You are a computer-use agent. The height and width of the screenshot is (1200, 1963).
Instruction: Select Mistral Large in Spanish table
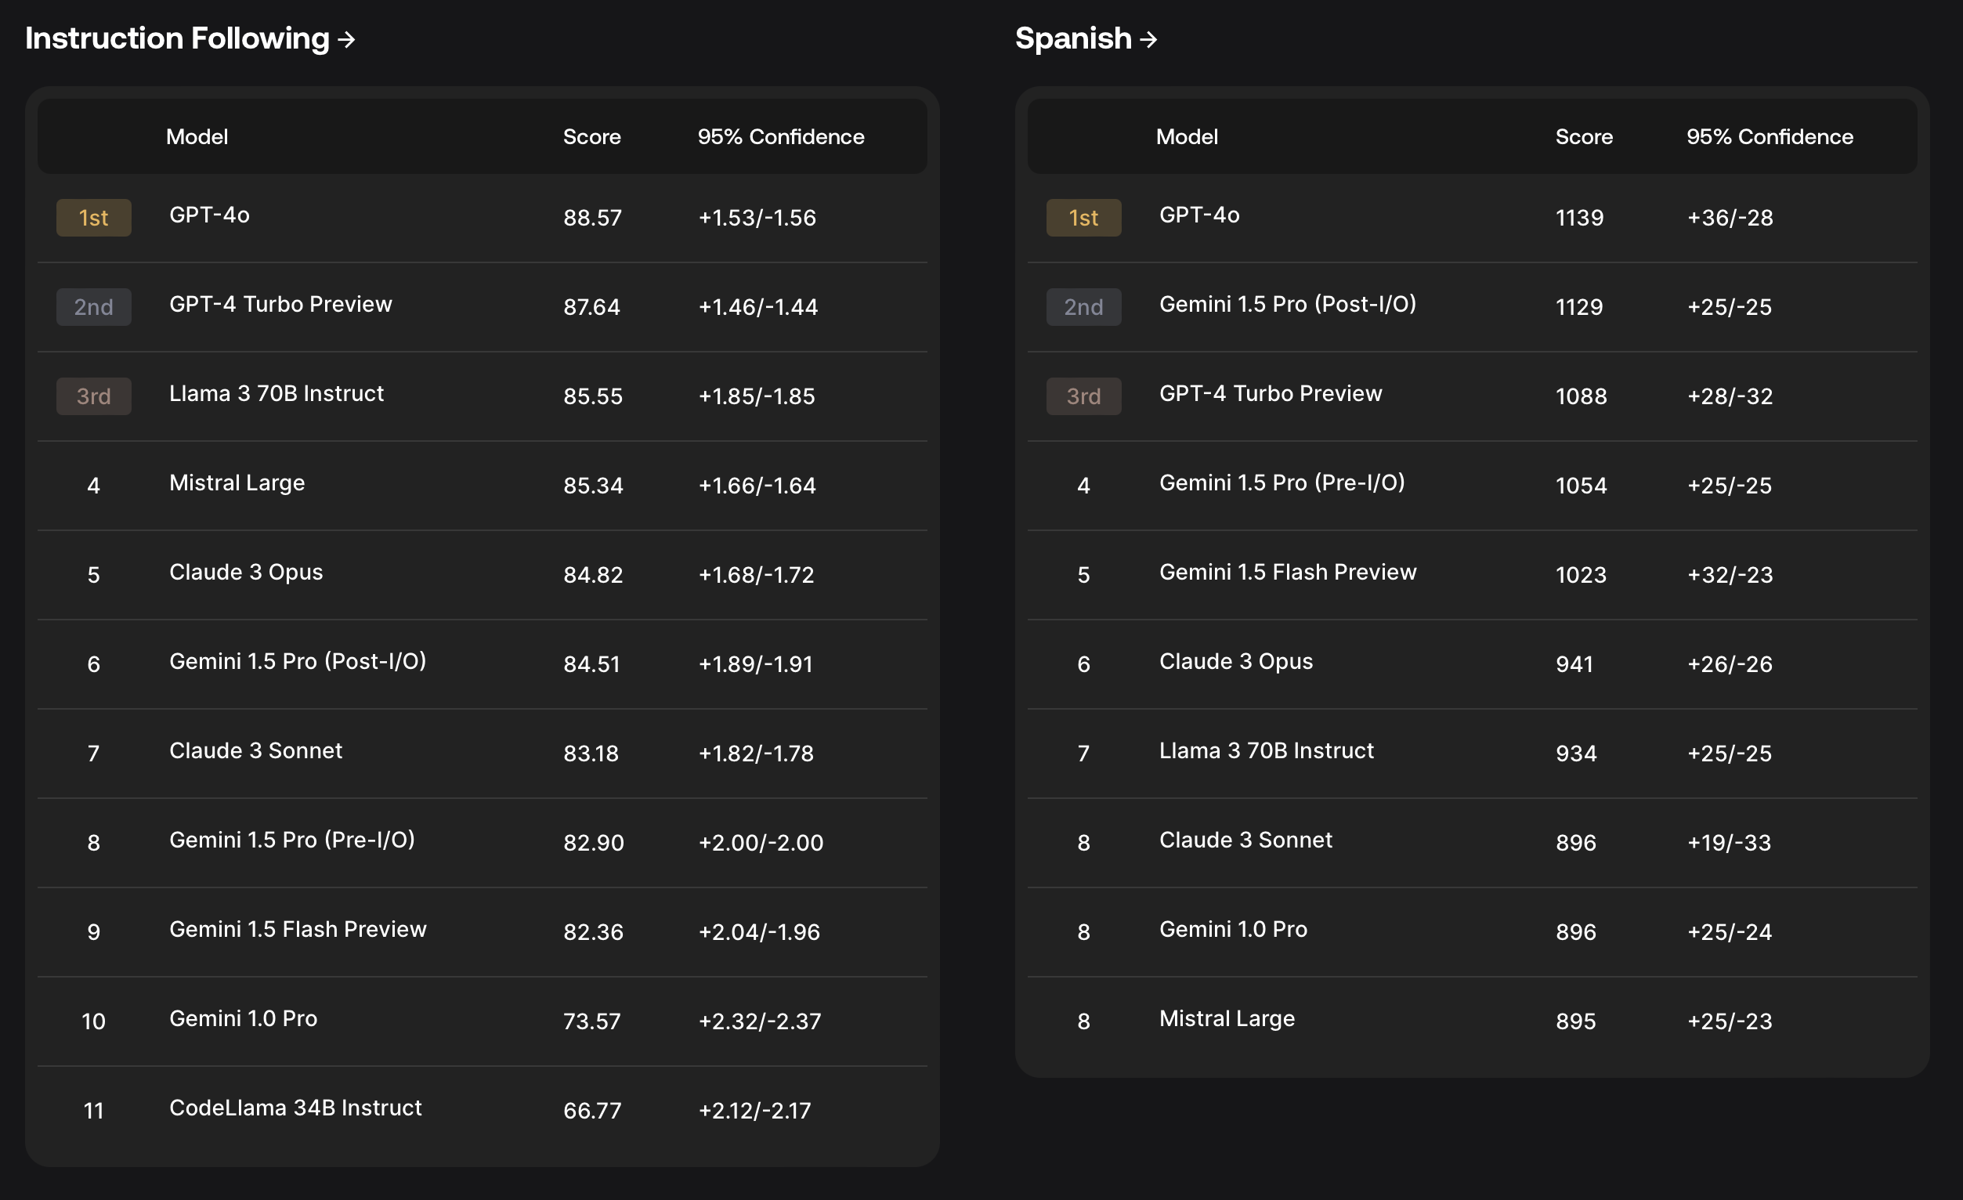(x=1226, y=1018)
